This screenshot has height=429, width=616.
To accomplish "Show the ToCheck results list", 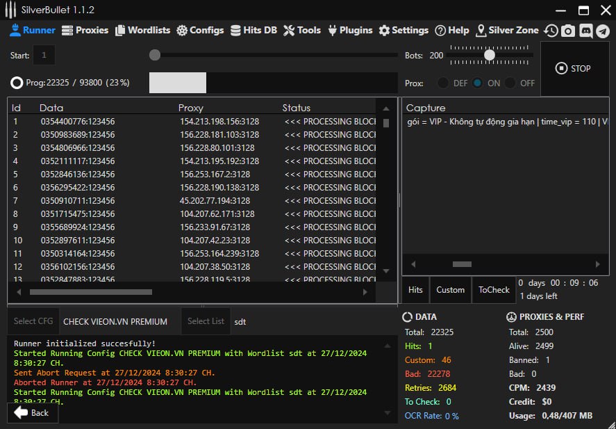I will [494, 290].
